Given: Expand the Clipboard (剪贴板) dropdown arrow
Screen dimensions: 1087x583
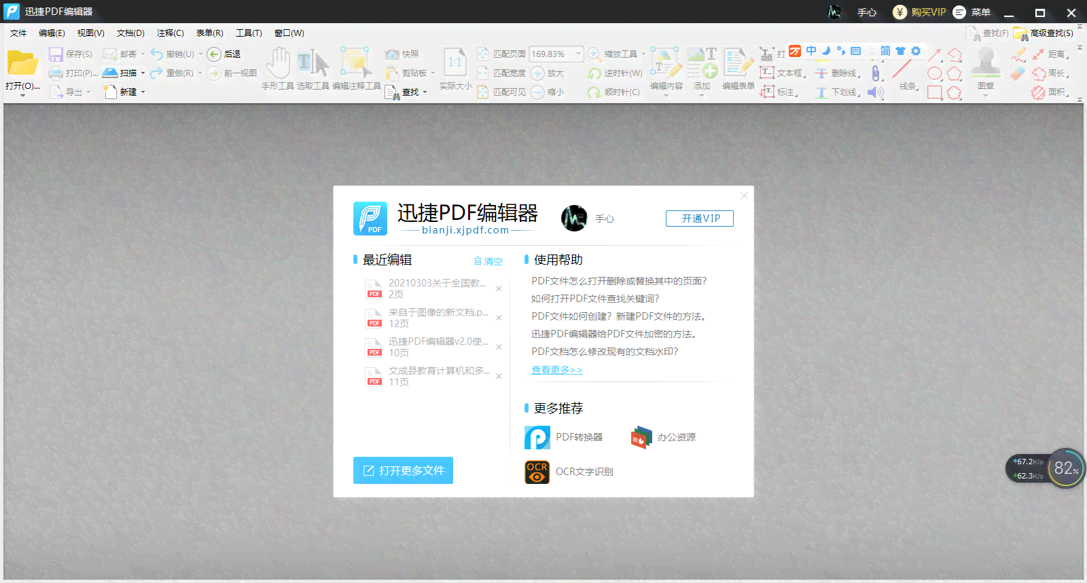Looking at the screenshot, I should coord(433,73).
